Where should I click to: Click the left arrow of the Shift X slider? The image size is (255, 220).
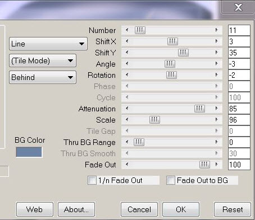coord(127,41)
